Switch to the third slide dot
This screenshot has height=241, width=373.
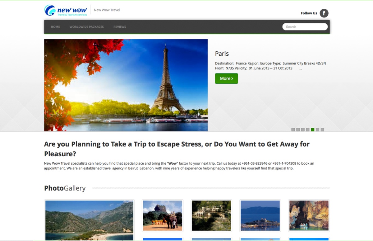tap(303, 130)
